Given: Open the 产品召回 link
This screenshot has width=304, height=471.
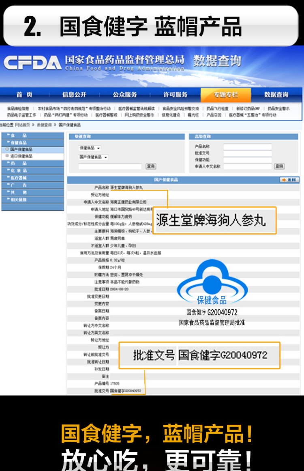Looking at the screenshot, I should pyautogui.click(x=214, y=115).
